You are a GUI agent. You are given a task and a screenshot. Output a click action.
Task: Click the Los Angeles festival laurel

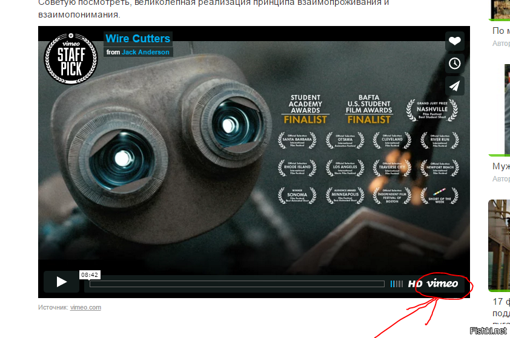(x=345, y=168)
